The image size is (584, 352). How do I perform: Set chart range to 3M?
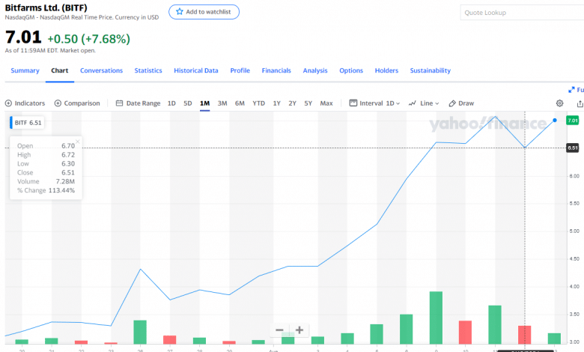(x=222, y=103)
